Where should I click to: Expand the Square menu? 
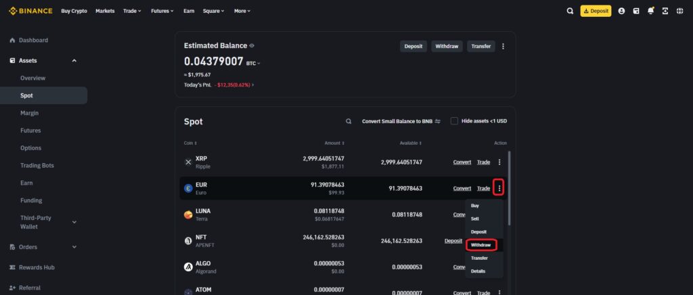[x=213, y=11]
